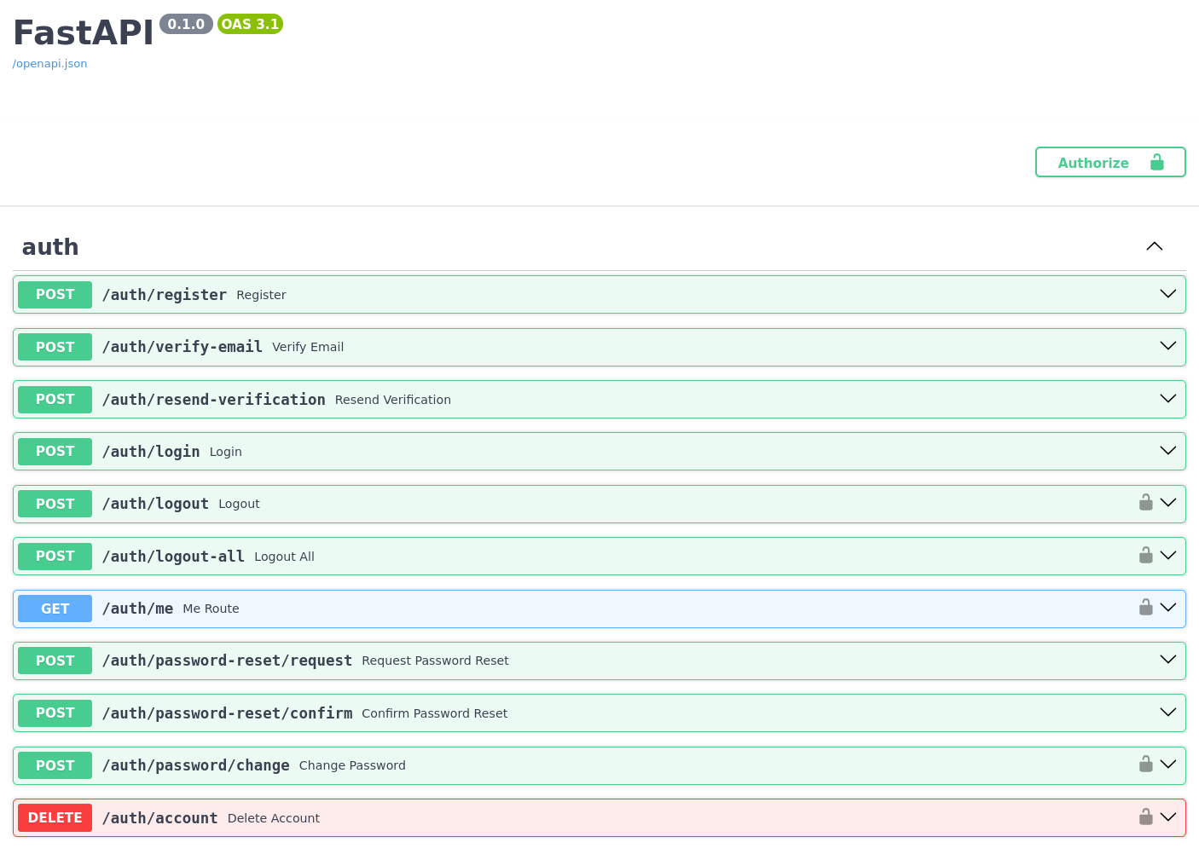Expand the /auth/logout-all endpoint chevron
1199x854 pixels.
(x=1168, y=556)
